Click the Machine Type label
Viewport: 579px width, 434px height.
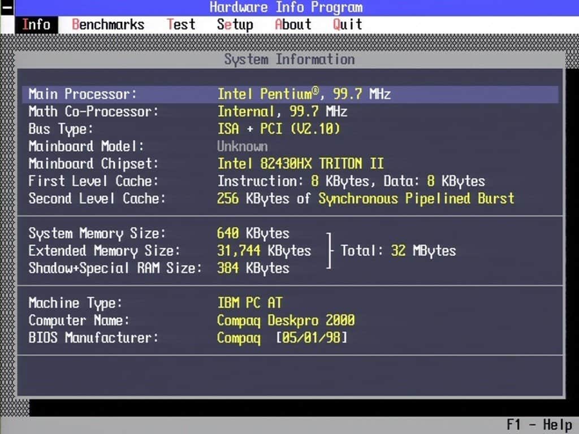pos(75,303)
